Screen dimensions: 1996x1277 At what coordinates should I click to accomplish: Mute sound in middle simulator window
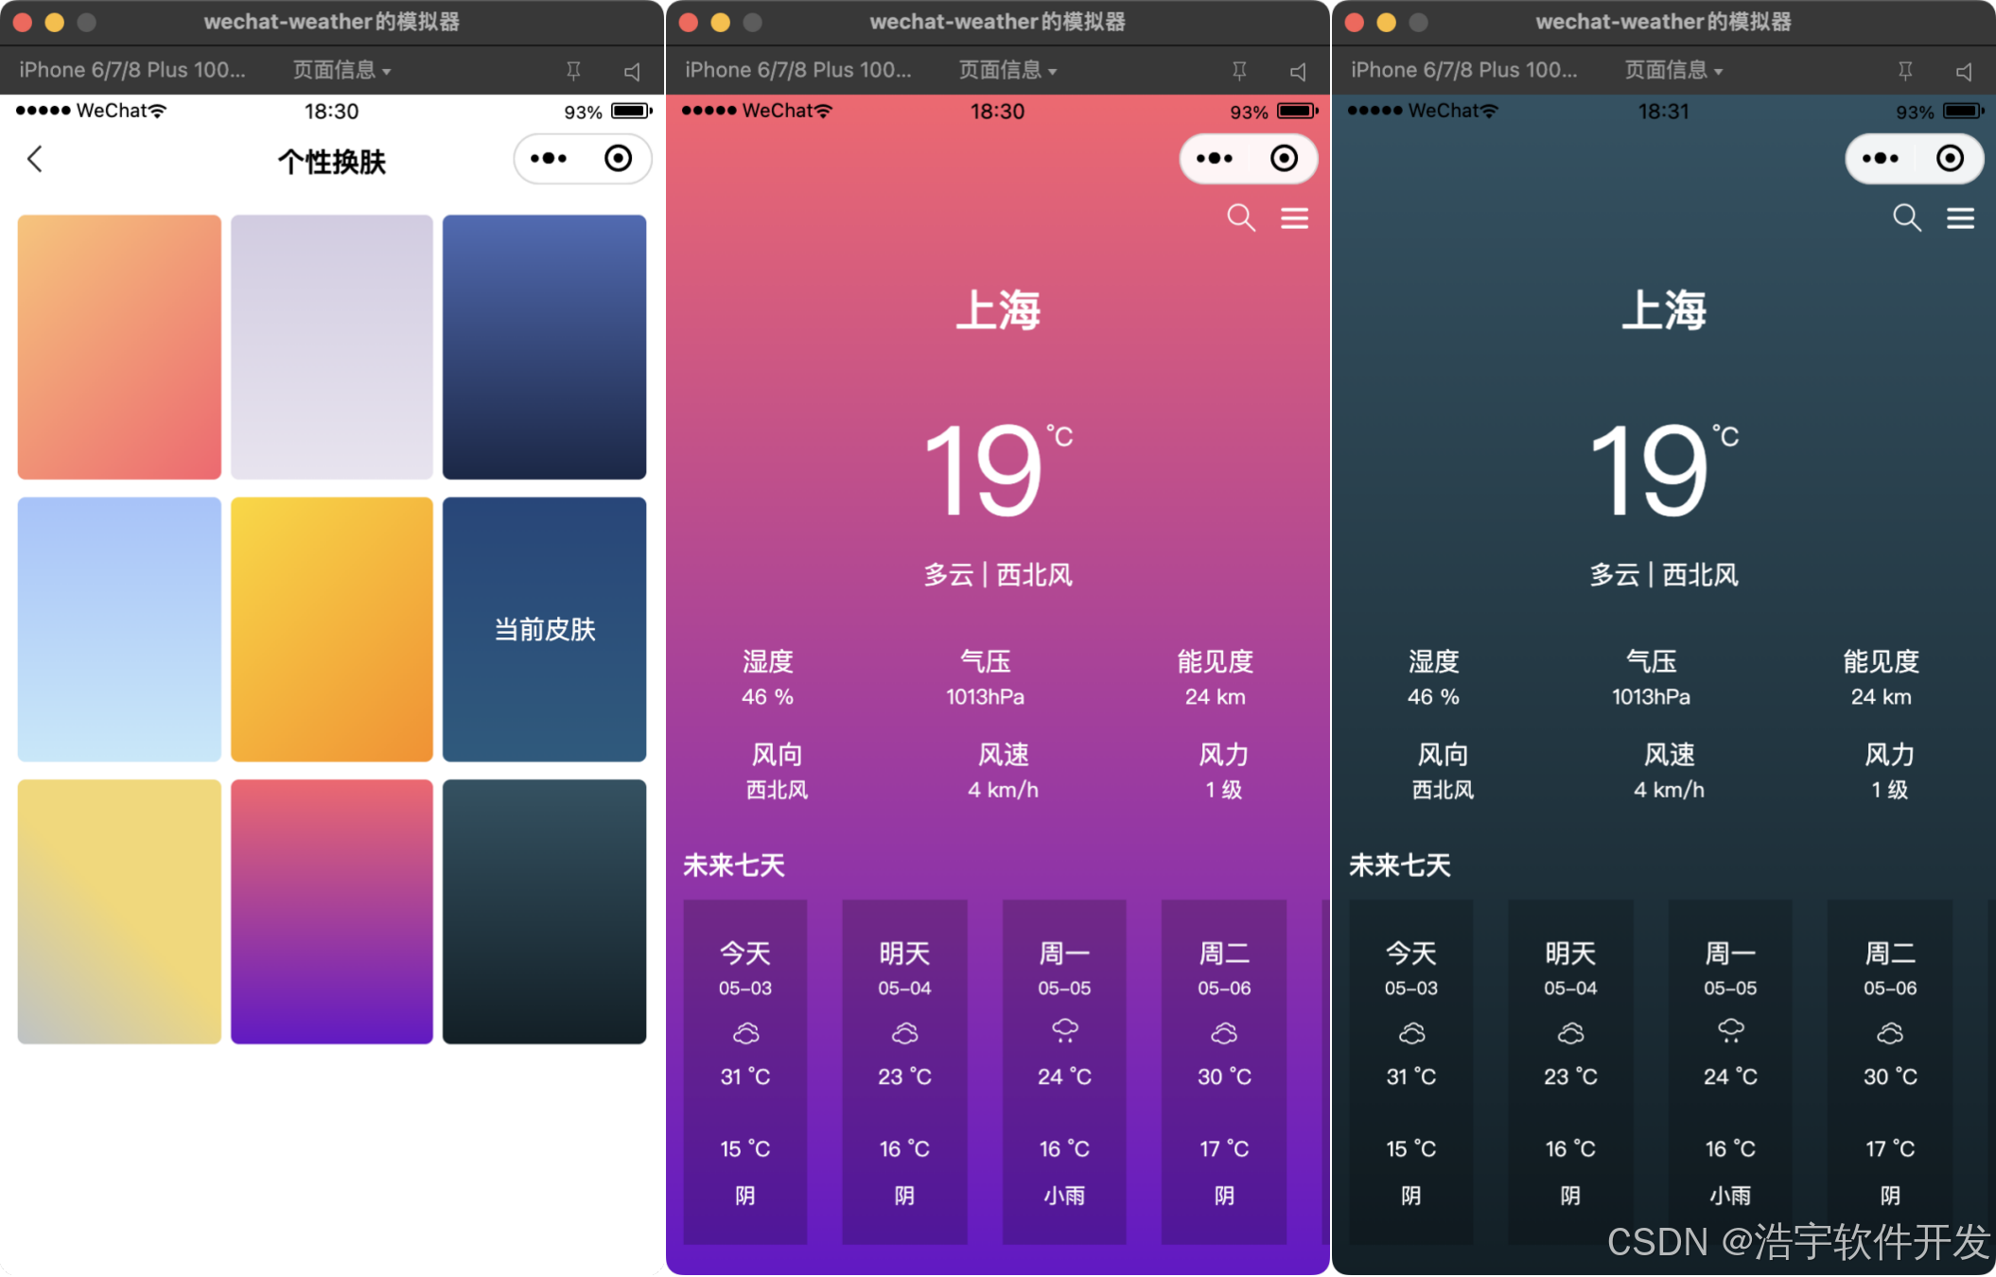(x=1298, y=71)
